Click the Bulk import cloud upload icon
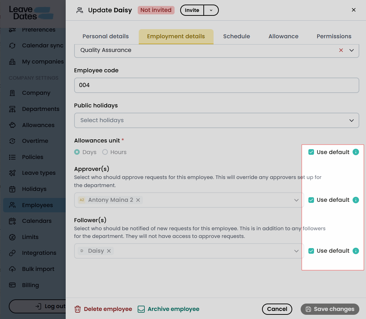 coord(12,269)
